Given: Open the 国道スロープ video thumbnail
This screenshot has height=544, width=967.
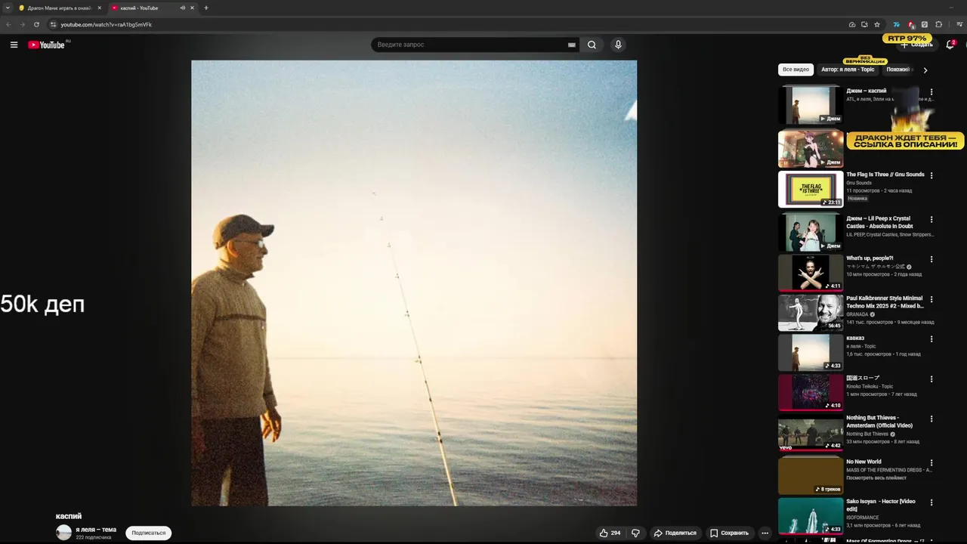Looking at the screenshot, I should tap(811, 391).
